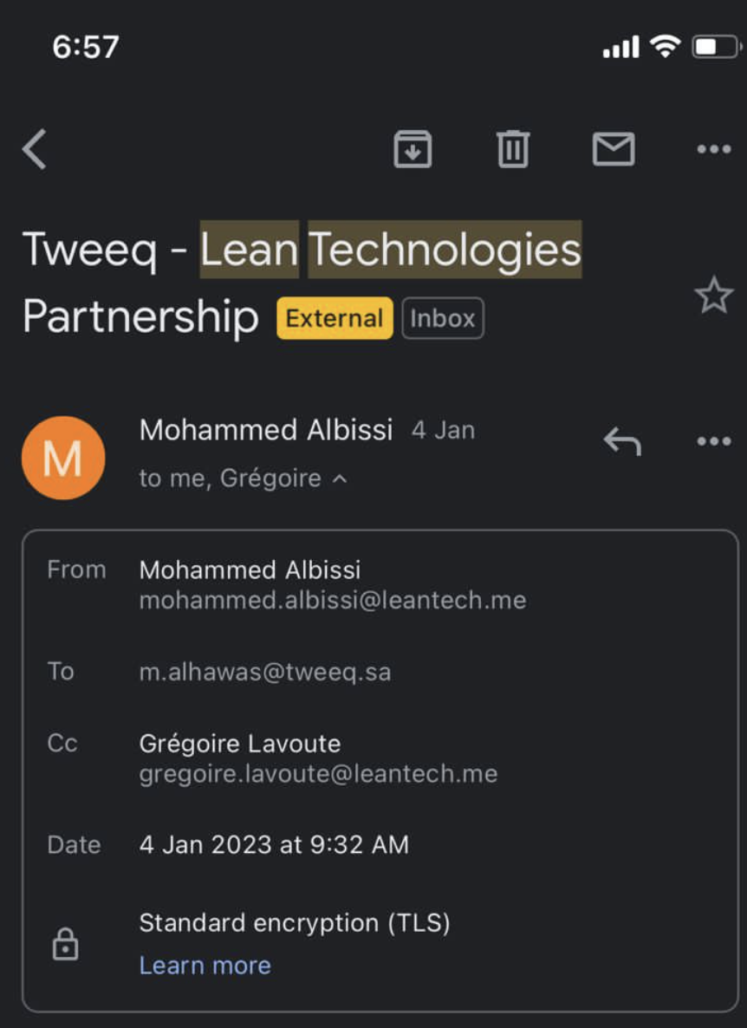
Task: Tap the yellow External label
Action: pyautogui.click(x=335, y=318)
